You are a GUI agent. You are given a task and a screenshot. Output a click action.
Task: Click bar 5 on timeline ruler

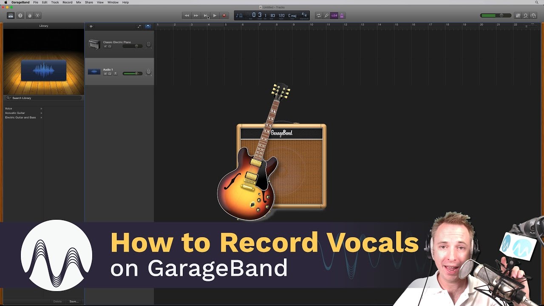226,25
